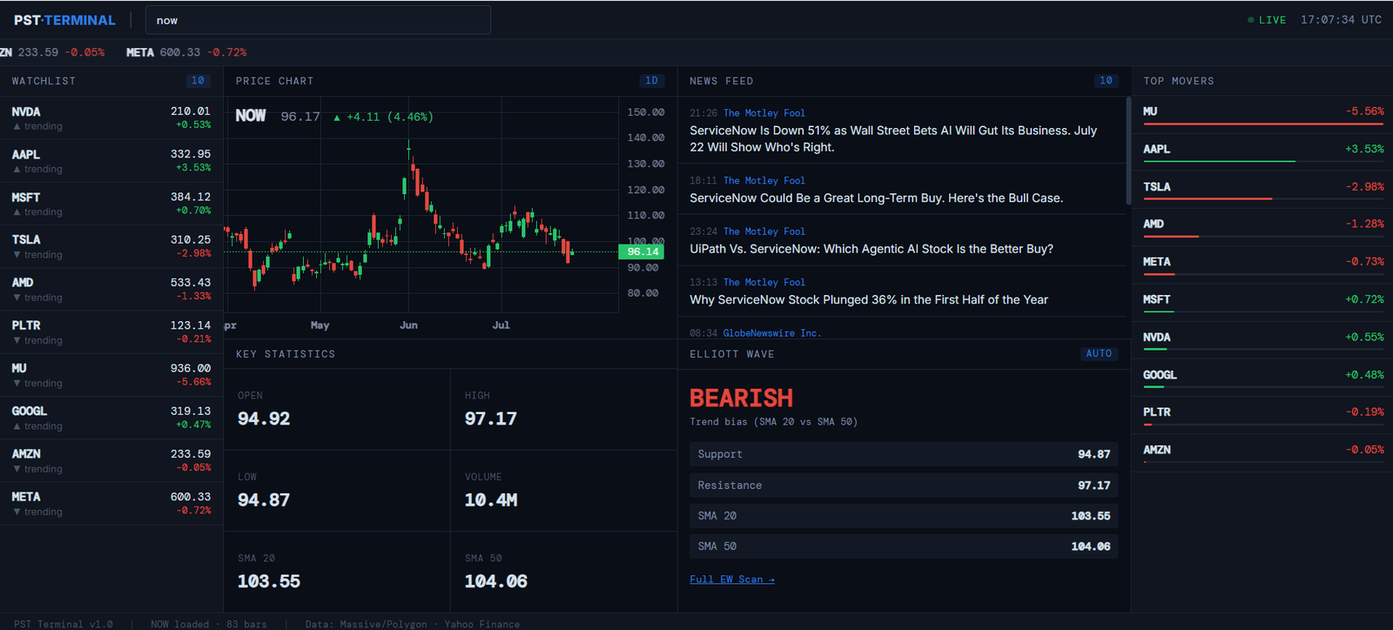This screenshot has width=1393, height=630.
Task: Click AMD in Top Movers
Action: [x=1262, y=227]
